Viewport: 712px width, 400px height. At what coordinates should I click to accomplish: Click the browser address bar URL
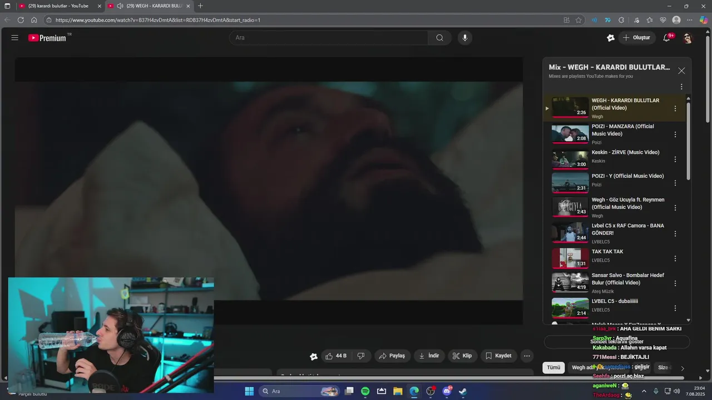pos(158,20)
